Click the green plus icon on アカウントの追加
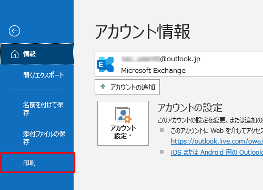The image size is (263, 190). 103,87
